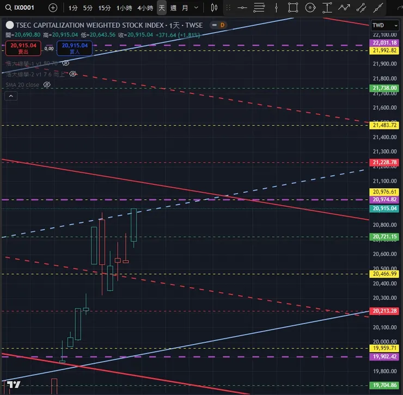Click the 20,213.28 red price label
This screenshot has width=403, height=395.
click(384, 311)
